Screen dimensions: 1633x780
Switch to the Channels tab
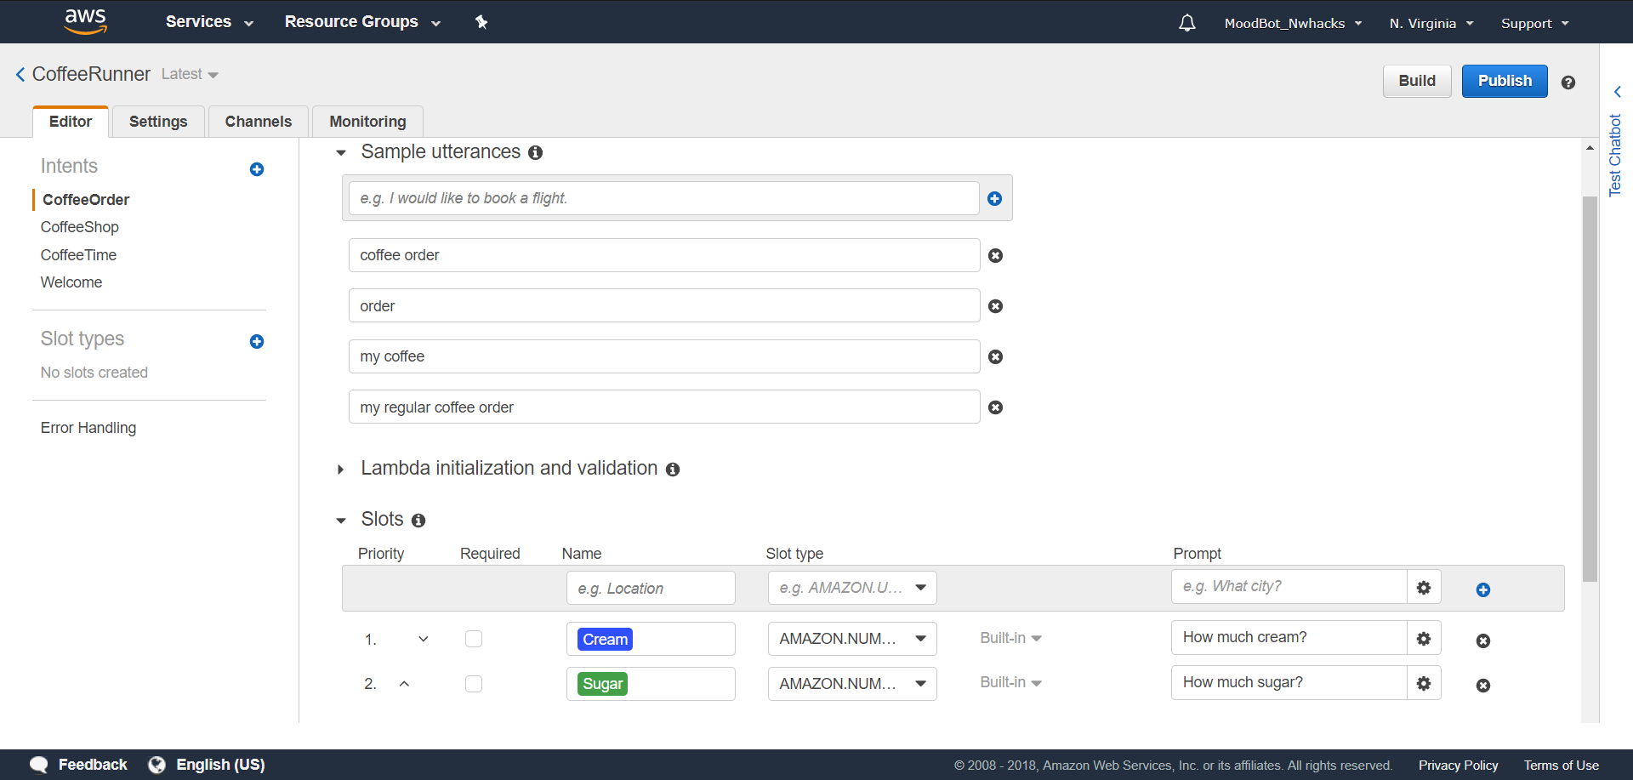point(259,122)
